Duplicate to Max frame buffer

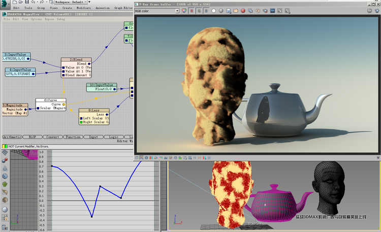pyautogui.click(x=250, y=11)
